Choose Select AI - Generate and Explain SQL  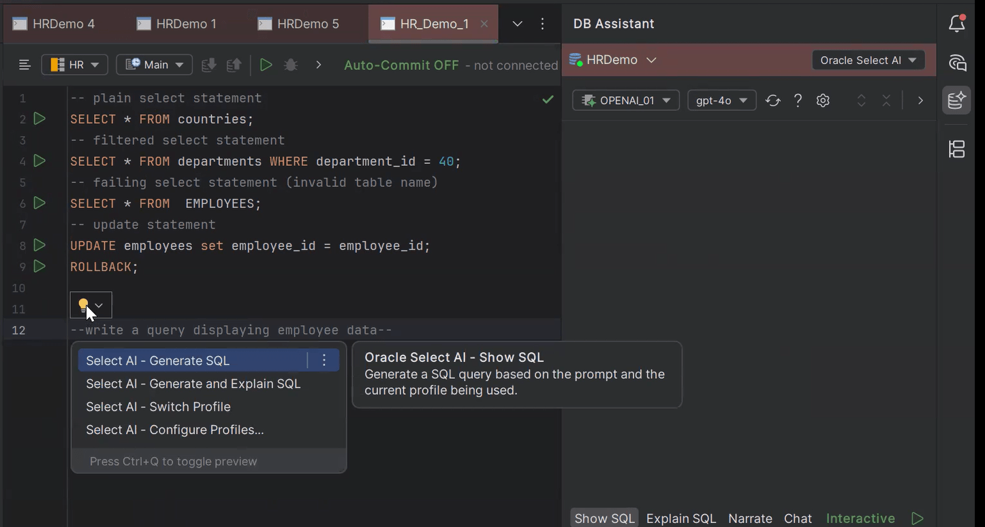click(193, 384)
